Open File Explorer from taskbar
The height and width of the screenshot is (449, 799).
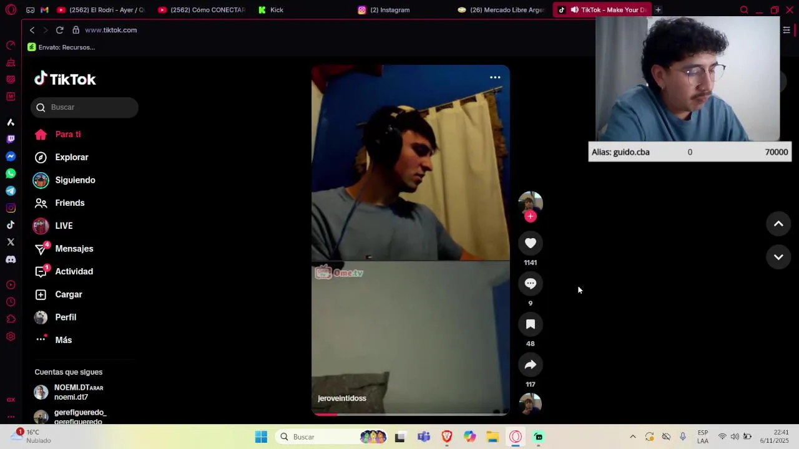493,437
